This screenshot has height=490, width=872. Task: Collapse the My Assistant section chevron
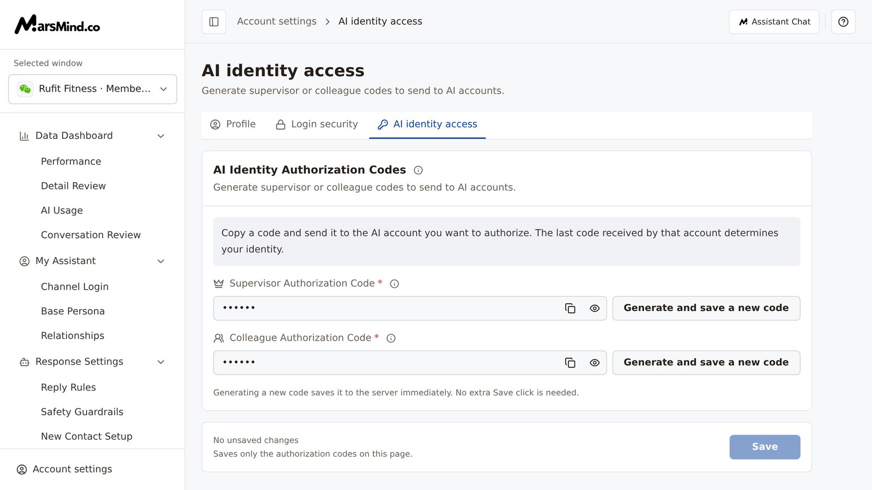pyautogui.click(x=161, y=261)
